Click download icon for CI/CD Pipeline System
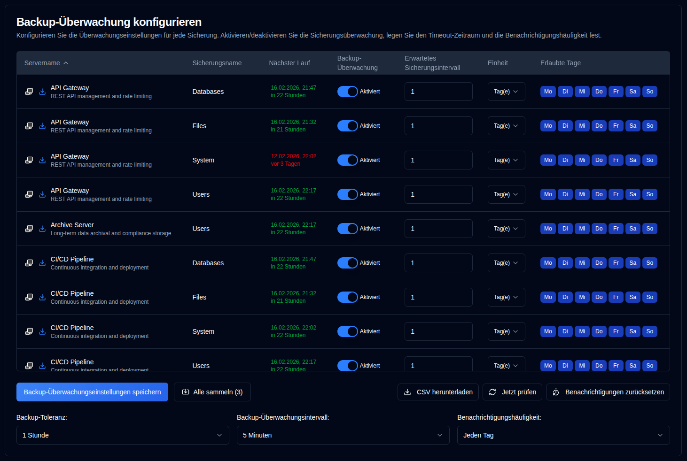The width and height of the screenshot is (687, 461). [42, 331]
